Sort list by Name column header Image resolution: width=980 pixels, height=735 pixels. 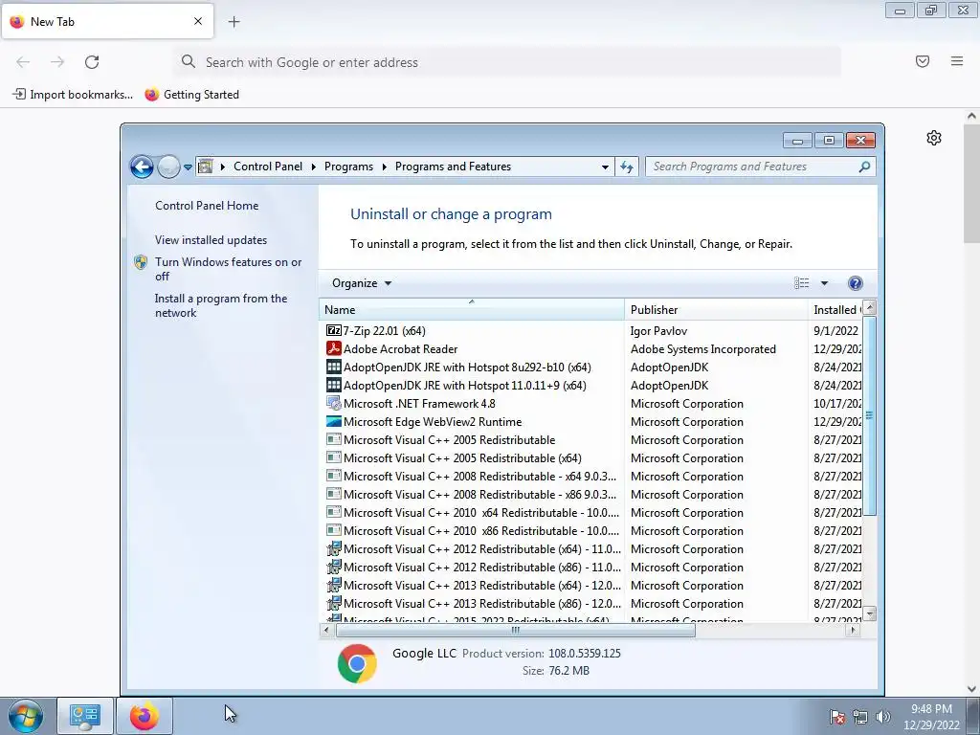(471, 309)
